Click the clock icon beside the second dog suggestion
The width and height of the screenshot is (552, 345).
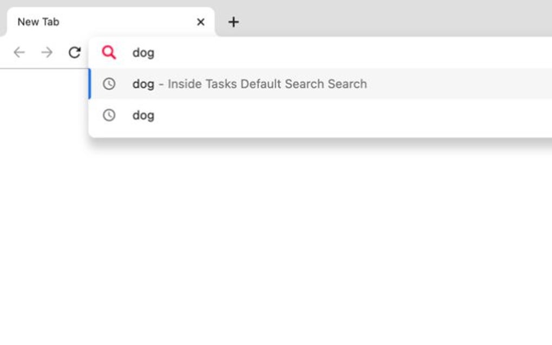click(x=110, y=115)
